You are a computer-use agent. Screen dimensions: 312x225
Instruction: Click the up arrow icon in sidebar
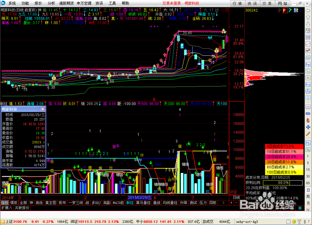pyautogui.click(x=308, y=17)
